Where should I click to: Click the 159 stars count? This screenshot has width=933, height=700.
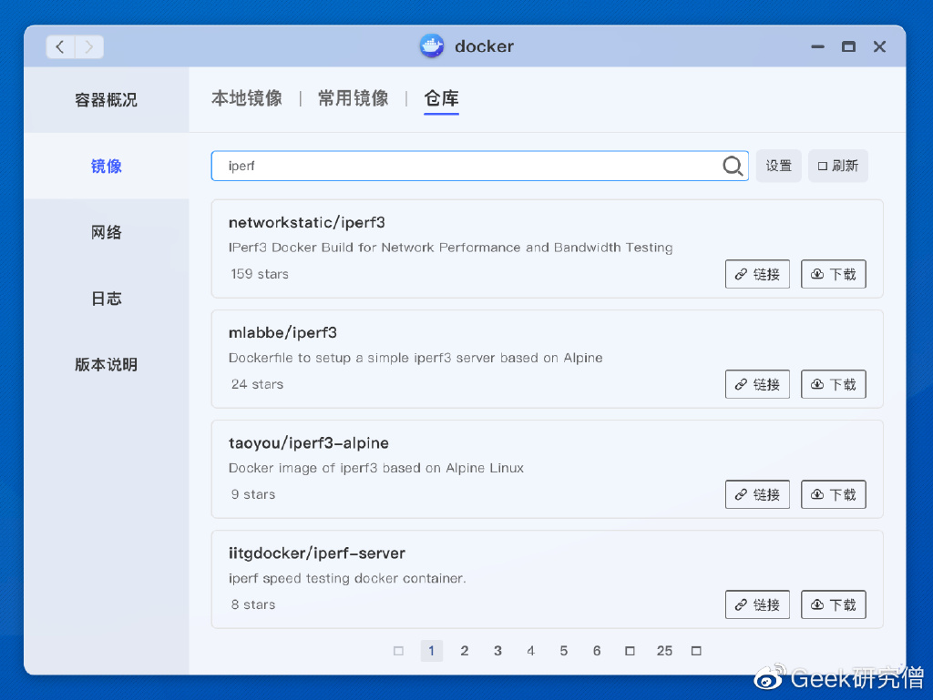pyautogui.click(x=260, y=274)
